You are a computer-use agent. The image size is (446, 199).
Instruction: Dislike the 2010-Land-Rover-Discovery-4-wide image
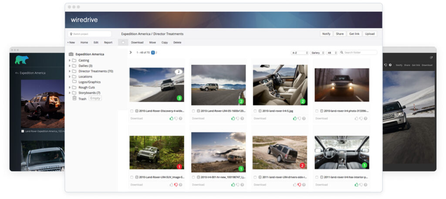[x=176, y=118]
